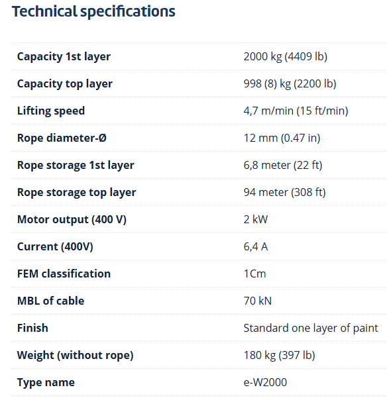The width and height of the screenshot is (387, 408).
Task: Click the 2000 kg (4409 lb) value
Action: click(x=285, y=57)
